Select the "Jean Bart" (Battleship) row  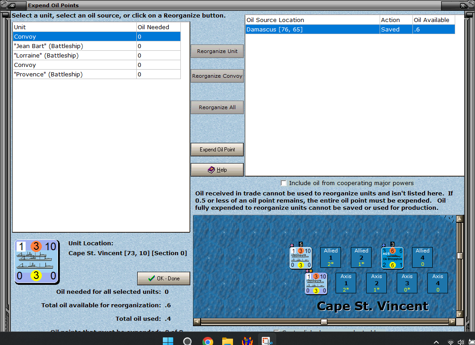pyautogui.click(x=97, y=46)
